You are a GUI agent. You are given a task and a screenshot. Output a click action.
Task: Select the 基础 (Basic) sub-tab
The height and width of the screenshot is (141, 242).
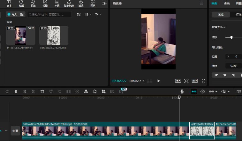point(221,15)
